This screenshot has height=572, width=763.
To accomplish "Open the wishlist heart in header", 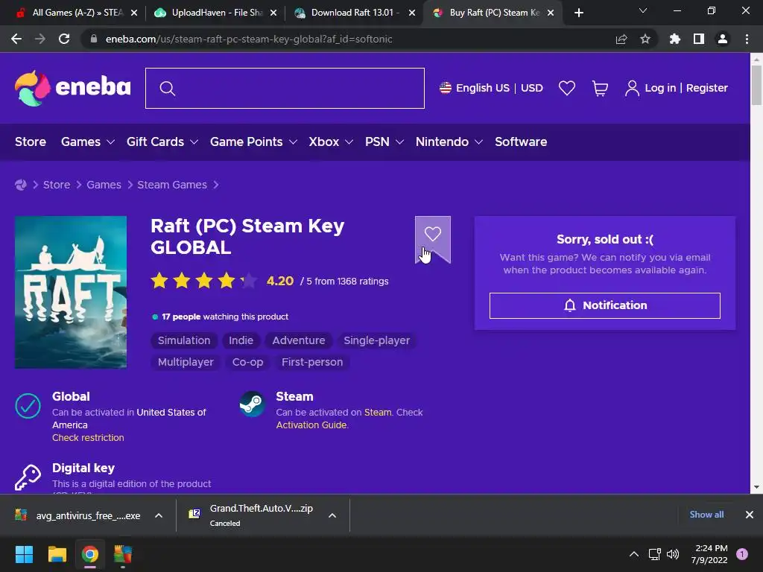I will [x=567, y=88].
